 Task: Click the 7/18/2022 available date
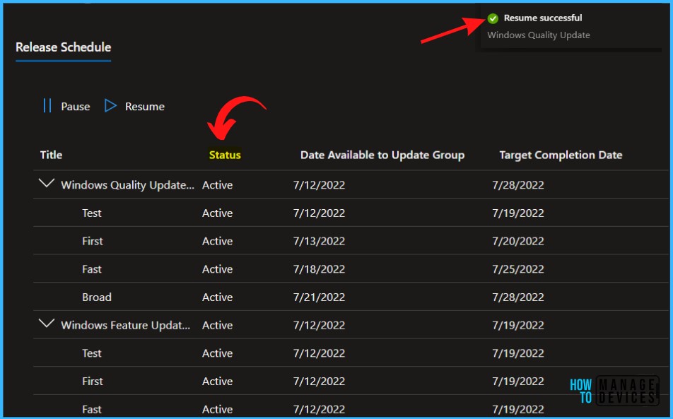(x=319, y=269)
